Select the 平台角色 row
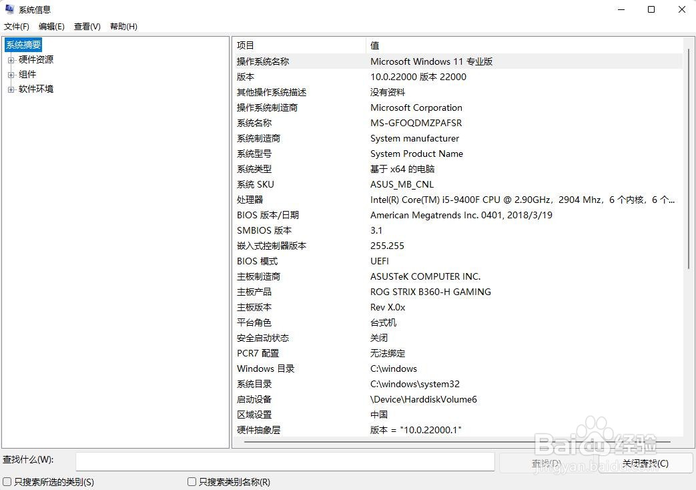 [458, 322]
